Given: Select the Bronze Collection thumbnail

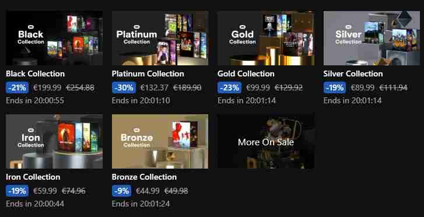Looking at the screenshot, I should (160, 141).
